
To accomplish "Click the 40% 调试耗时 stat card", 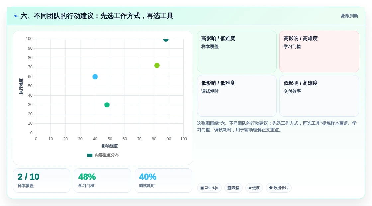I will click(x=163, y=180).
